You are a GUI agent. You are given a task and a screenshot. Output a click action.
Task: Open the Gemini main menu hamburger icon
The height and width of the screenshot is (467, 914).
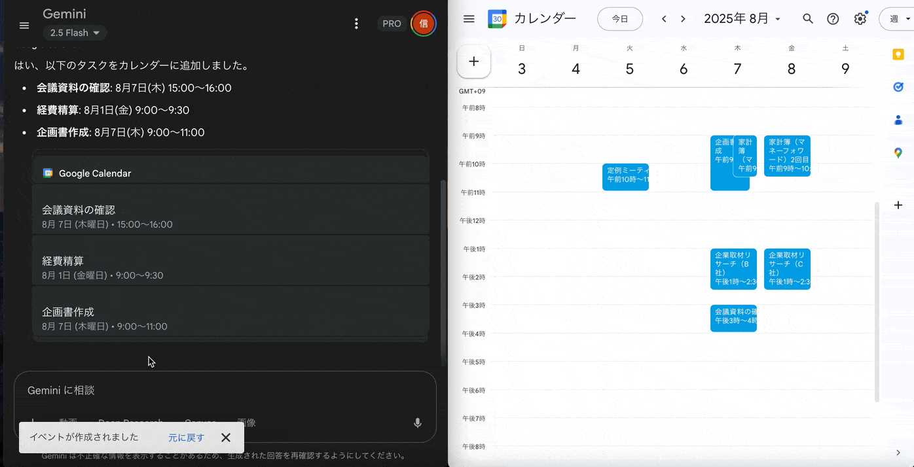pos(24,25)
